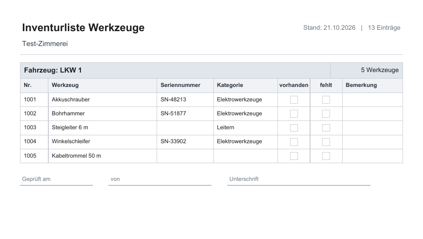The image size is (423, 239).
Task: Click the 'Werkzeug' column header
Action: click(103, 86)
